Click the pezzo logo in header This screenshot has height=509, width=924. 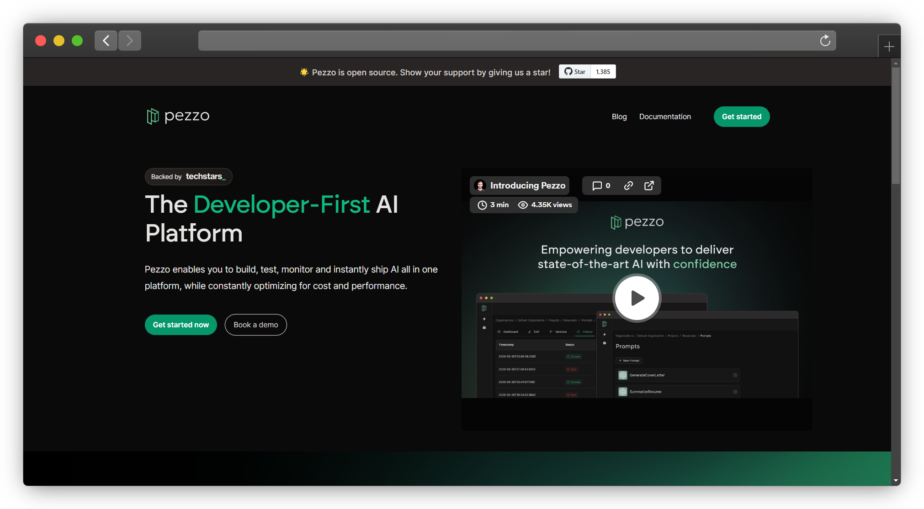point(178,116)
